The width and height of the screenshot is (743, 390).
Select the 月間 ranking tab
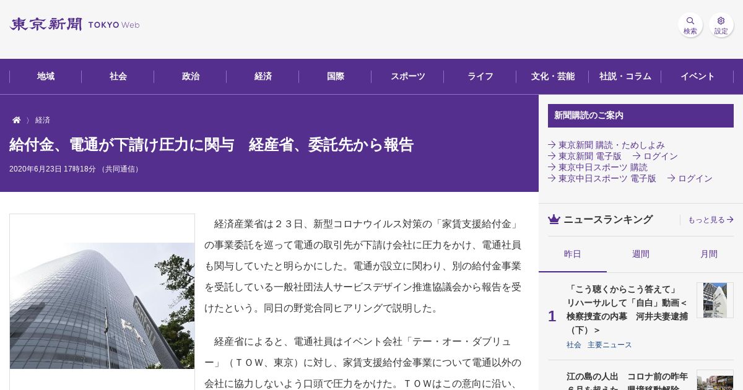pos(709,254)
